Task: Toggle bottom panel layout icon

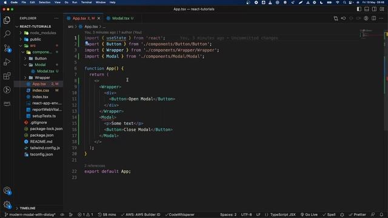Action: point(367,9)
